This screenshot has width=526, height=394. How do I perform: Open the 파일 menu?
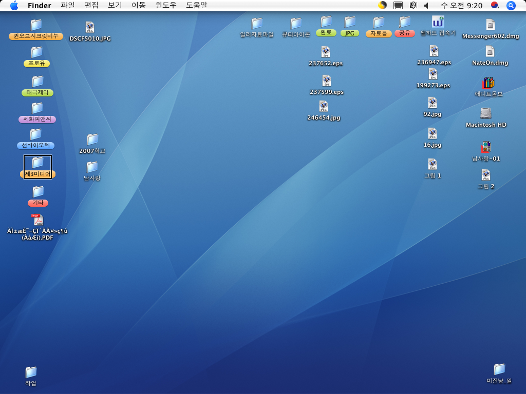(x=67, y=6)
